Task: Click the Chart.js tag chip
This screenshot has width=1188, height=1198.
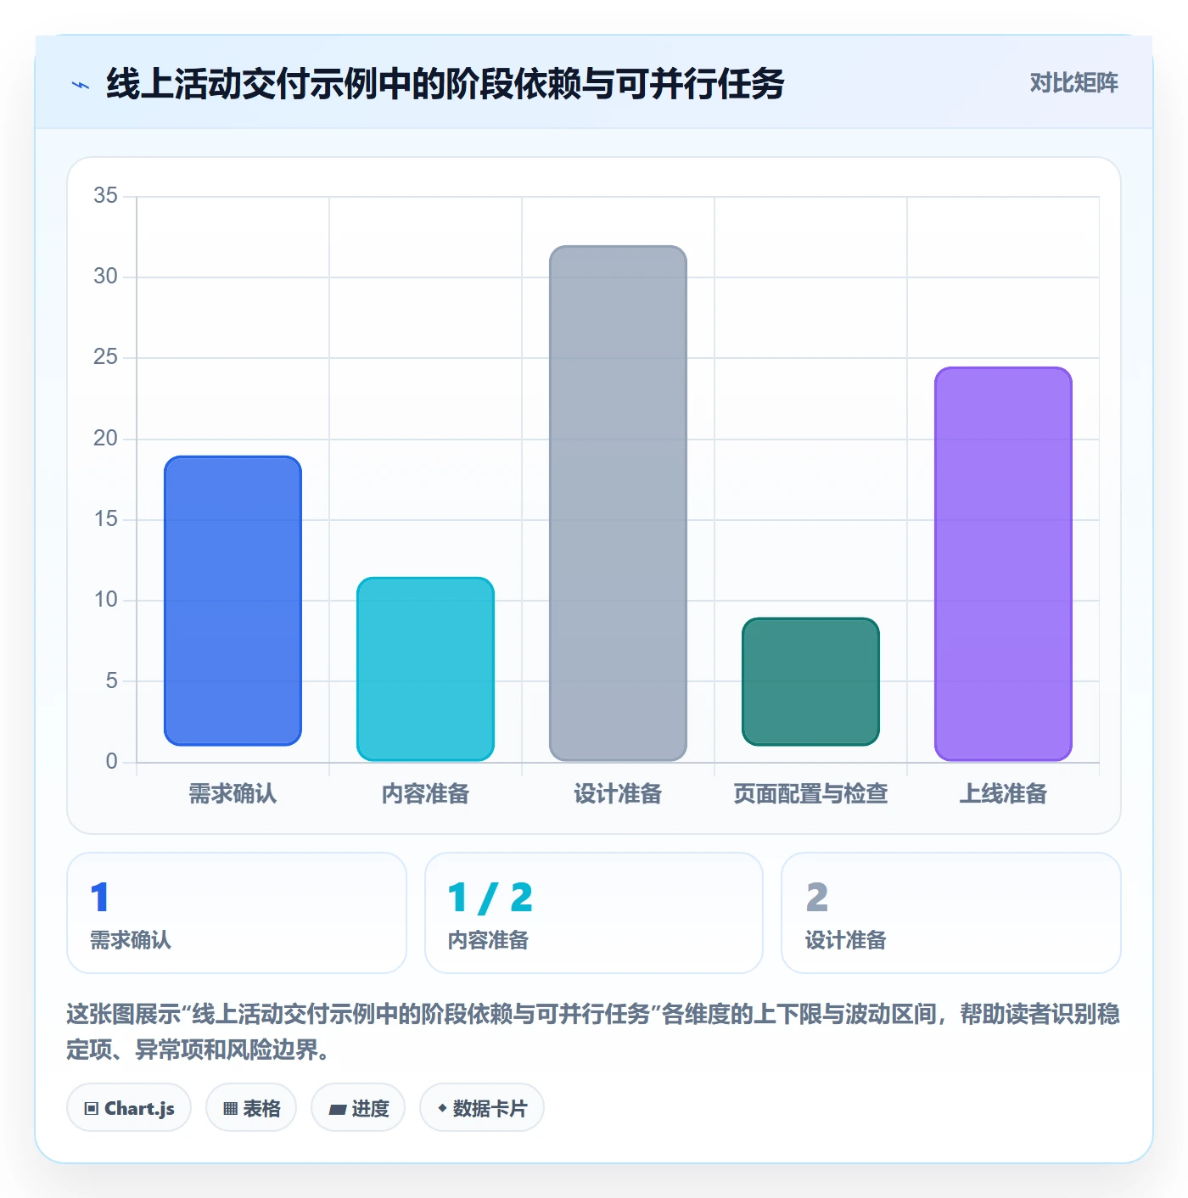Action: pos(129,1107)
